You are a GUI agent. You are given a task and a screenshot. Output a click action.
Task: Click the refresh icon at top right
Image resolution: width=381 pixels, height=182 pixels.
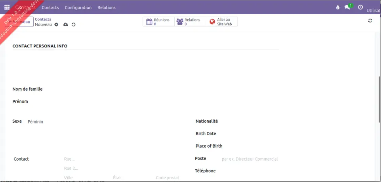(370, 21)
